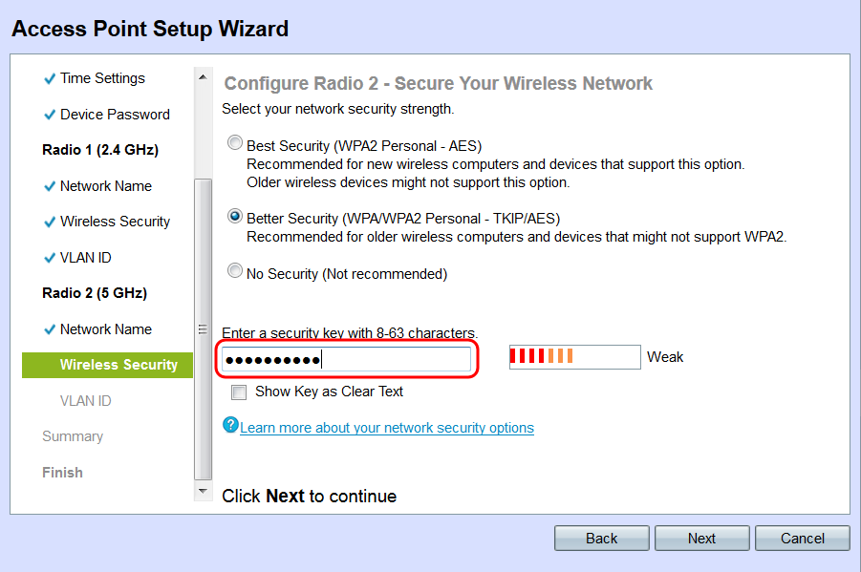Open the Time Settings step

pyautogui.click(x=102, y=78)
